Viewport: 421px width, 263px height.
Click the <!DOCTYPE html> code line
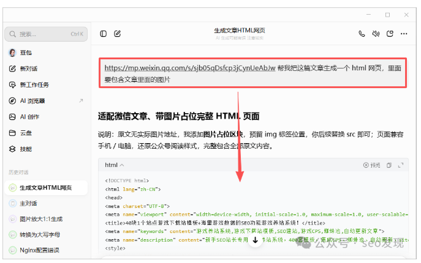point(127,180)
